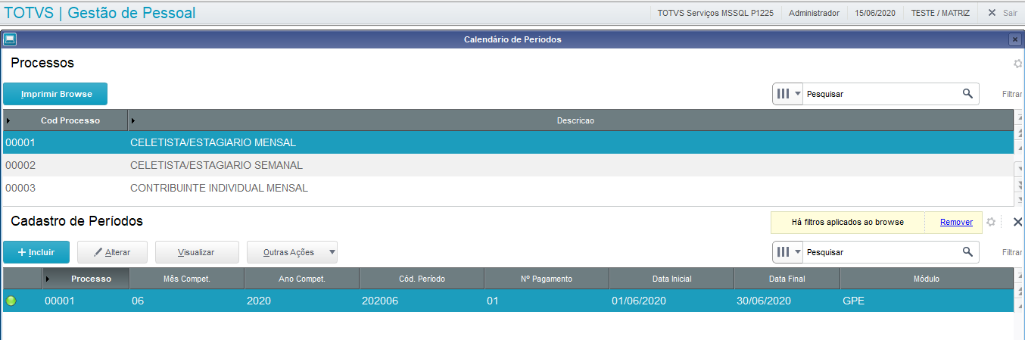Sort by Módulo column header
This screenshot has height=340, width=1025.
926,279
